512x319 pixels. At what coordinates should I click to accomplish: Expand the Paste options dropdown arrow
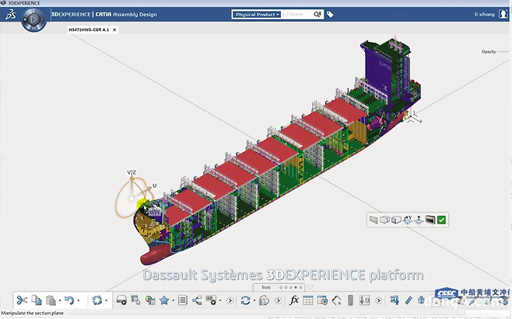coord(61,301)
